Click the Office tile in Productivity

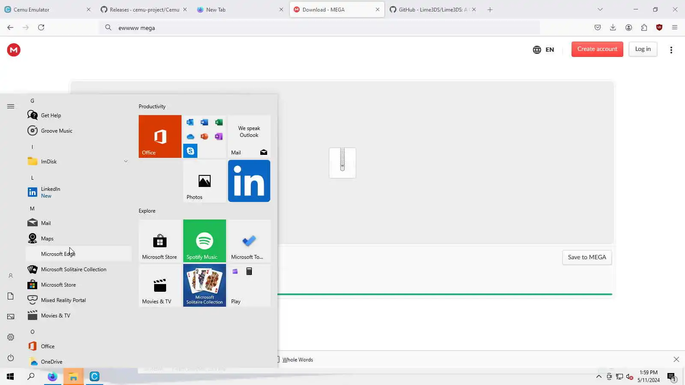[x=160, y=136]
